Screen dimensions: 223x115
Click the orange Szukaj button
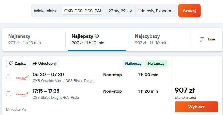(189, 11)
